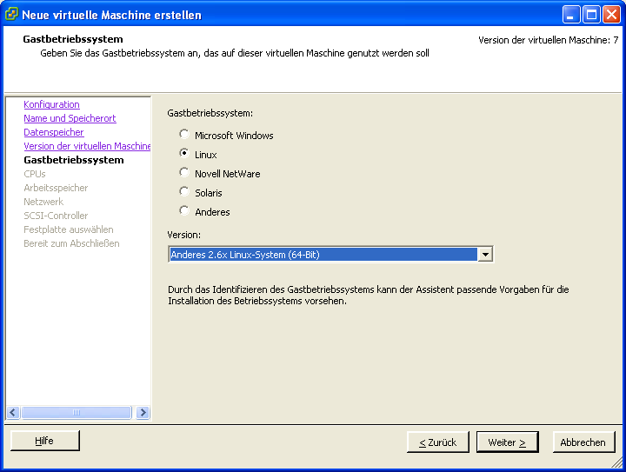
Task: Click the disabled CPUs step
Action: [35, 174]
